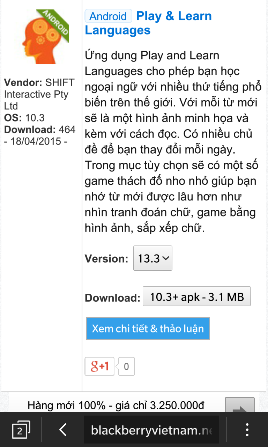Tap the orange head app icon
This screenshot has width=268, height=447.
(40, 37)
